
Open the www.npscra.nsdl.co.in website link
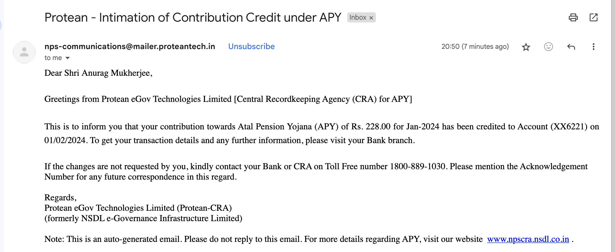528,239
